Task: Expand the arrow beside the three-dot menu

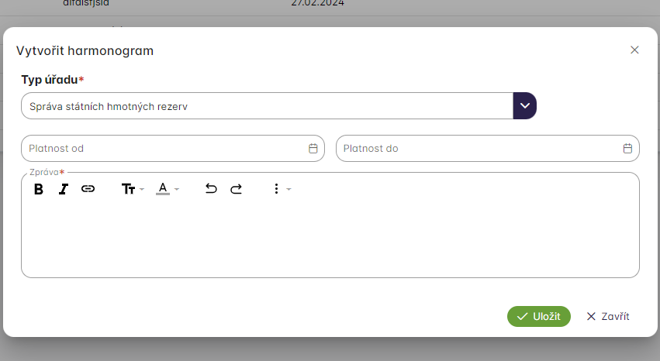Action: (289, 190)
